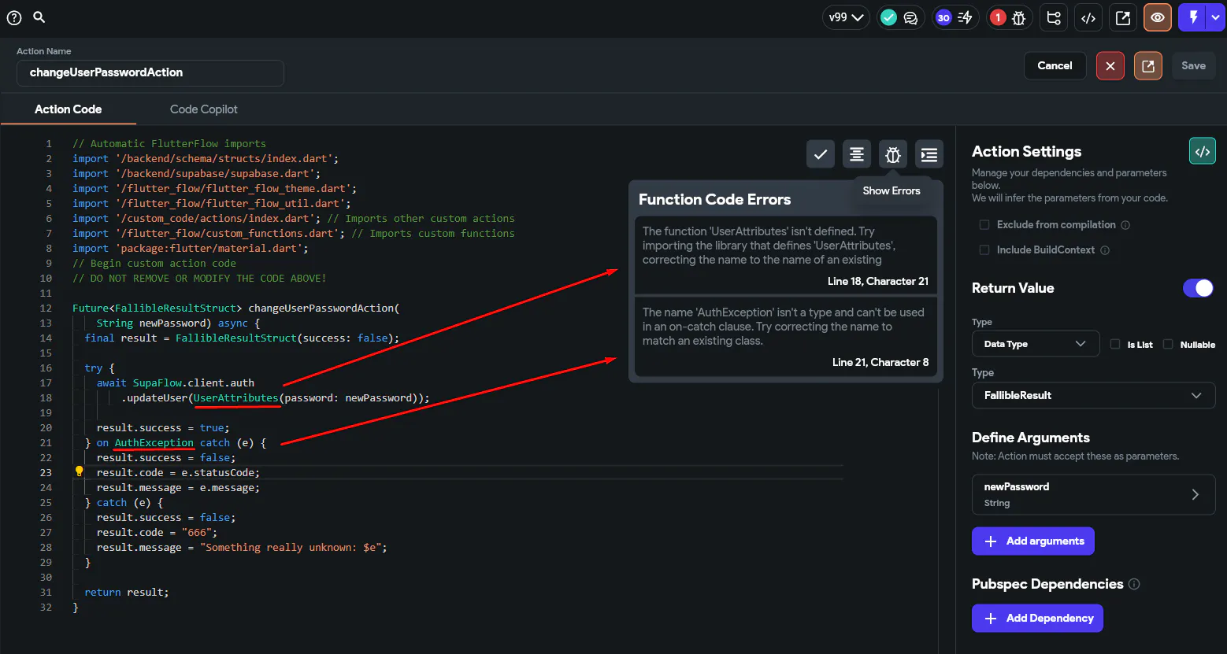Click info icon beside Pubspec Dependencies
This screenshot has height=654, width=1227.
(x=1134, y=584)
